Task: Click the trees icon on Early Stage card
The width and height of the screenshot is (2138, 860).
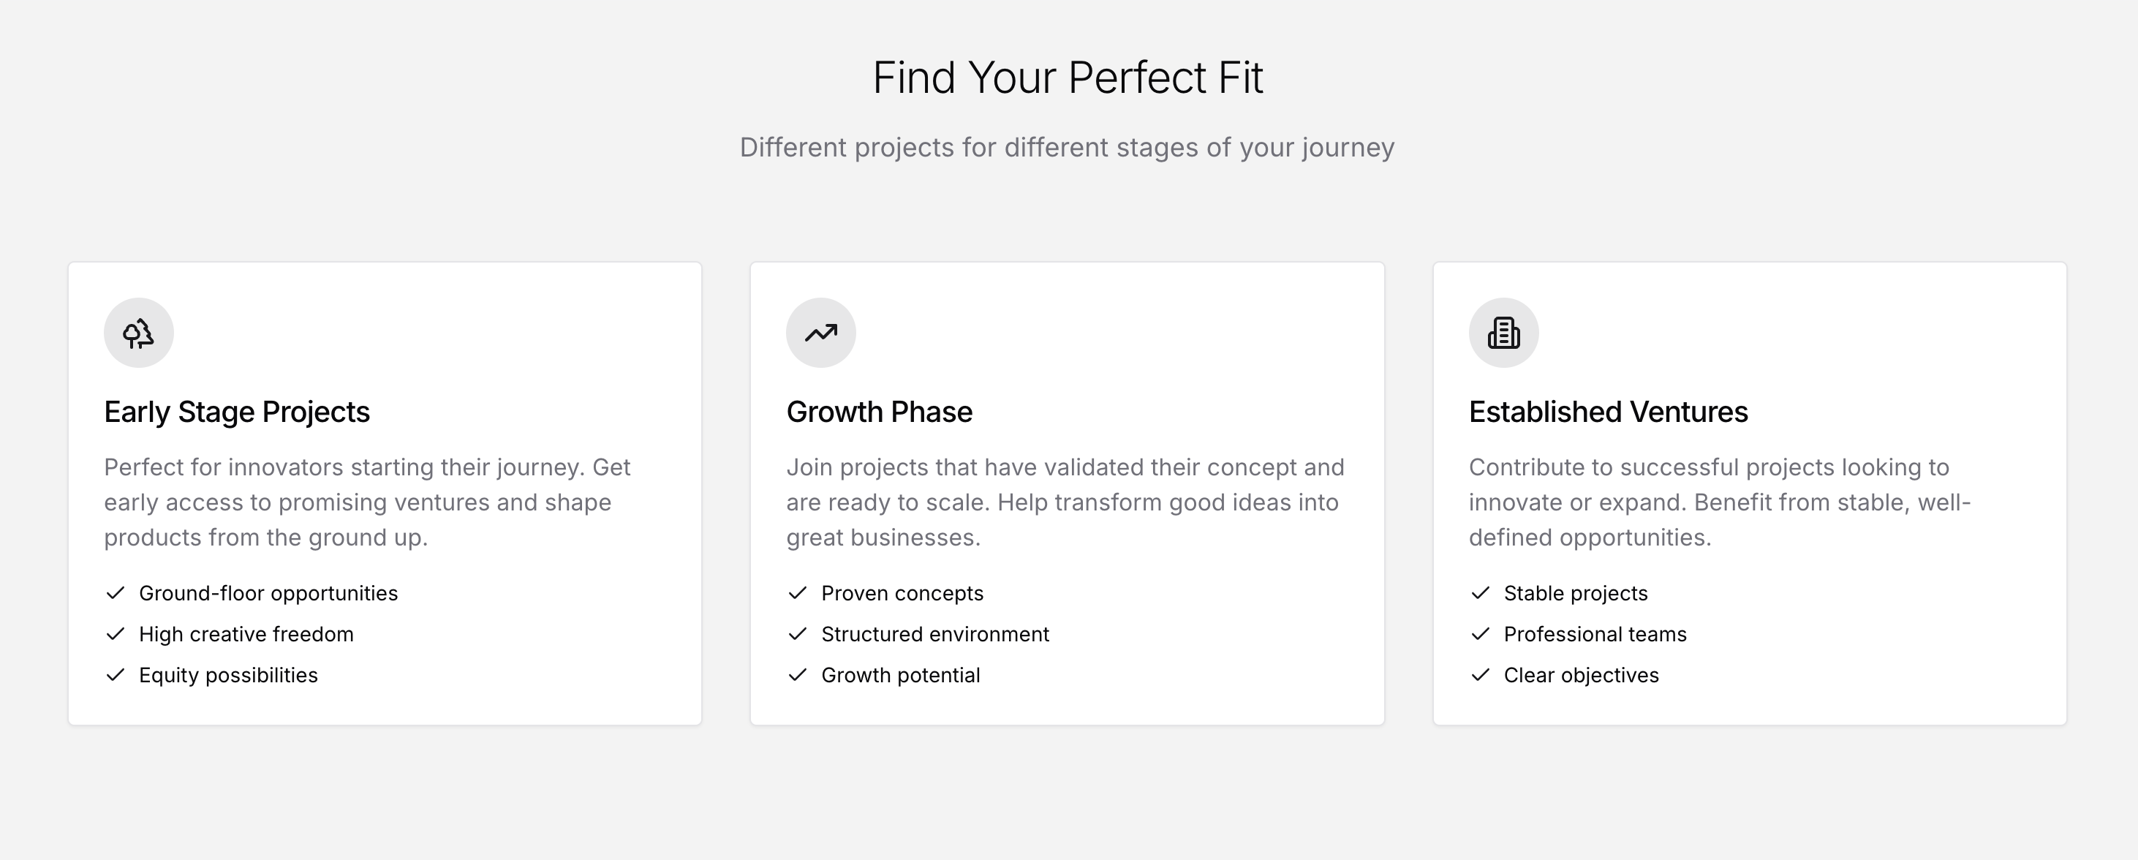Action: (139, 333)
